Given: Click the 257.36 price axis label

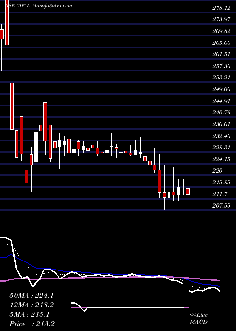Looking at the screenshot, I should pyautogui.click(x=221, y=66).
